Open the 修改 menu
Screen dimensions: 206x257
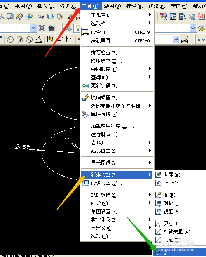pos(157,6)
